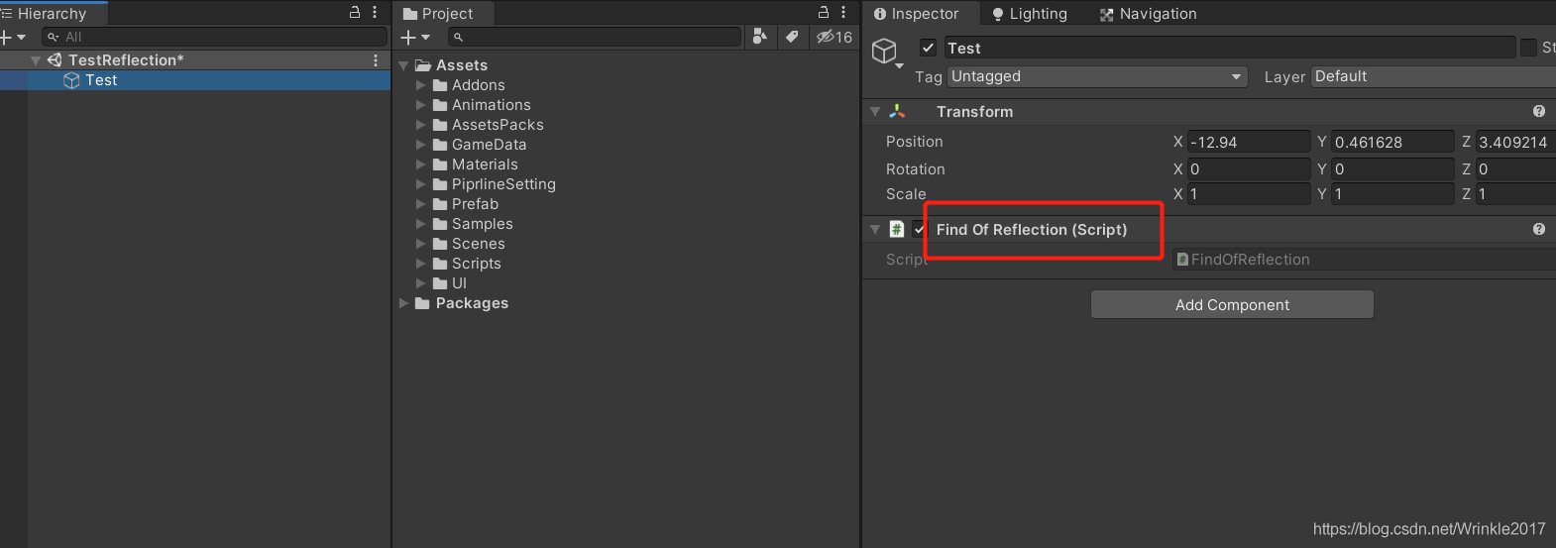This screenshot has height=548, width=1556.
Task: Click the Add Component button
Action: pyautogui.click(x=1232, y=305)
